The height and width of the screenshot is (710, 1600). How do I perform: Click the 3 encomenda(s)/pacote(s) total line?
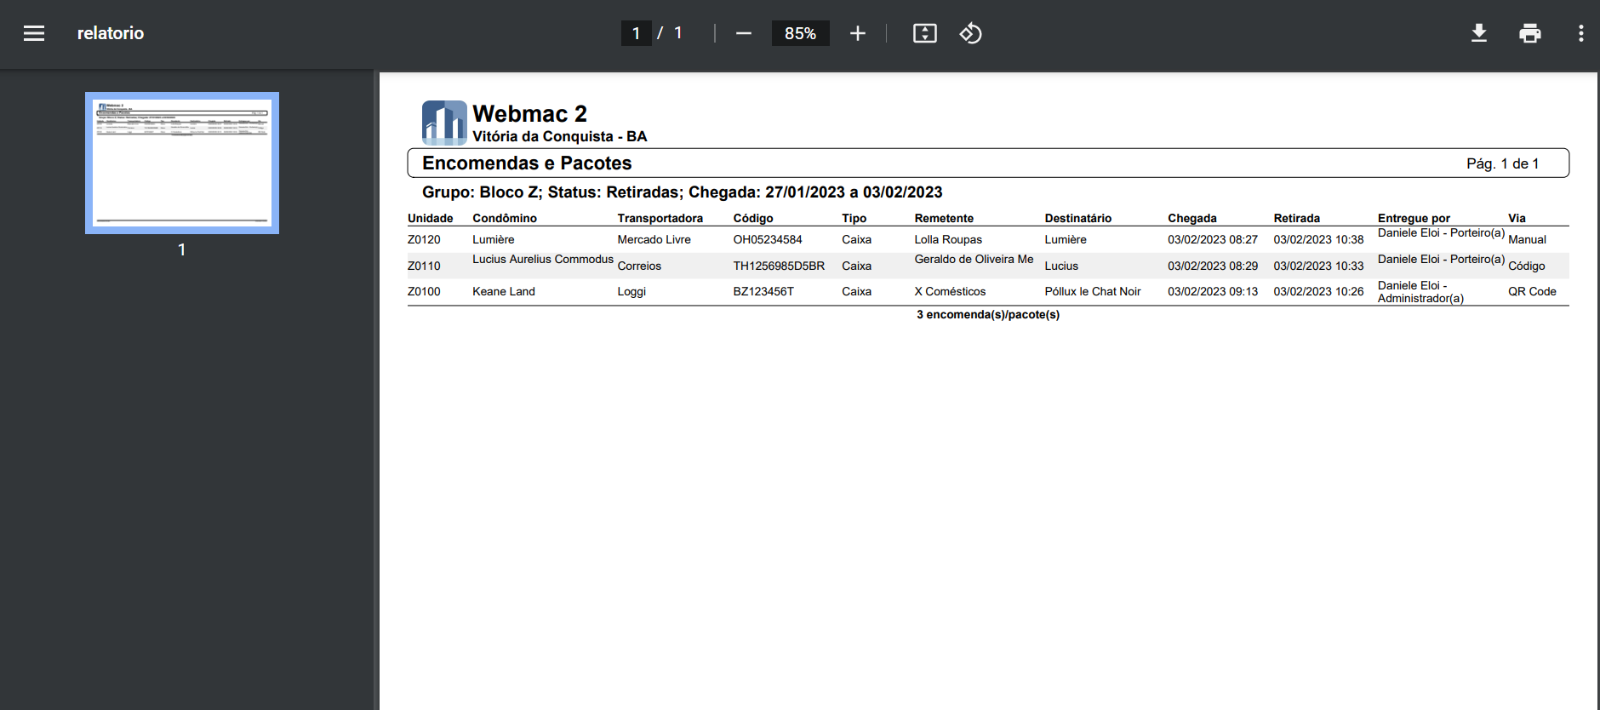click(987, 314)
